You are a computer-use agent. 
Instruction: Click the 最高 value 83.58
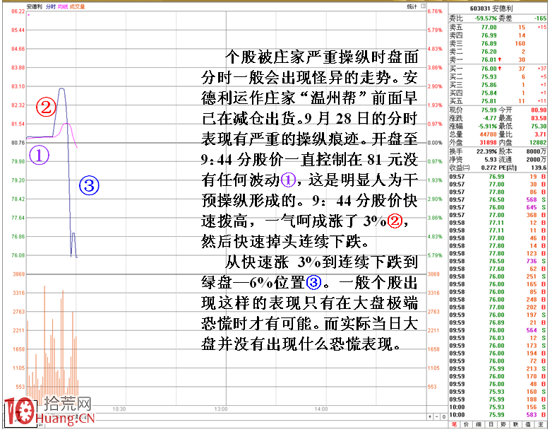click(x=539, y=118)
